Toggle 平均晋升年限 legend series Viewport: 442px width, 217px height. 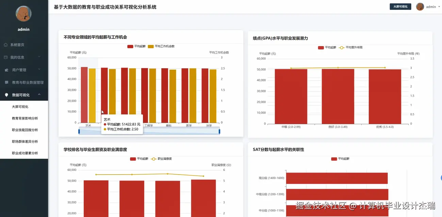click(x=350, y=47)
